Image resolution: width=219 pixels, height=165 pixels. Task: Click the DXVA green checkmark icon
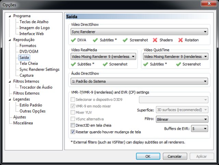click(x=73, y=40)
